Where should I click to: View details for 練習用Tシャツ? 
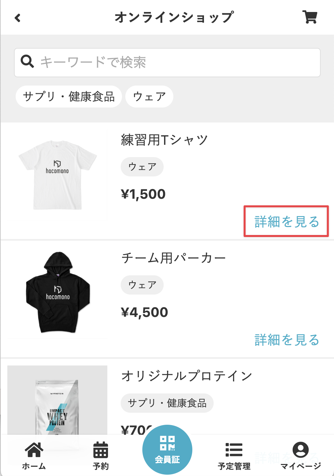[287, 221]
